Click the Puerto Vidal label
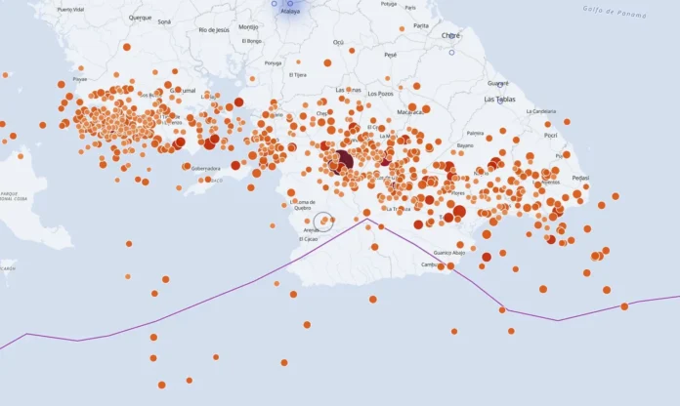 (x=70, y=10)
